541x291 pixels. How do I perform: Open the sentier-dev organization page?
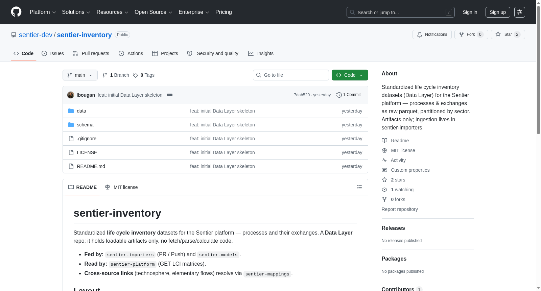[36, 35]
